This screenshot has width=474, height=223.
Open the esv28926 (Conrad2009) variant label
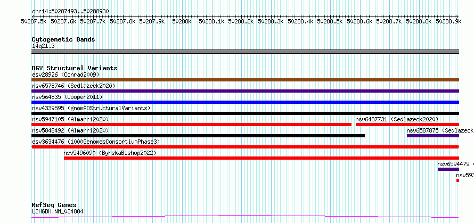point(66,75)
